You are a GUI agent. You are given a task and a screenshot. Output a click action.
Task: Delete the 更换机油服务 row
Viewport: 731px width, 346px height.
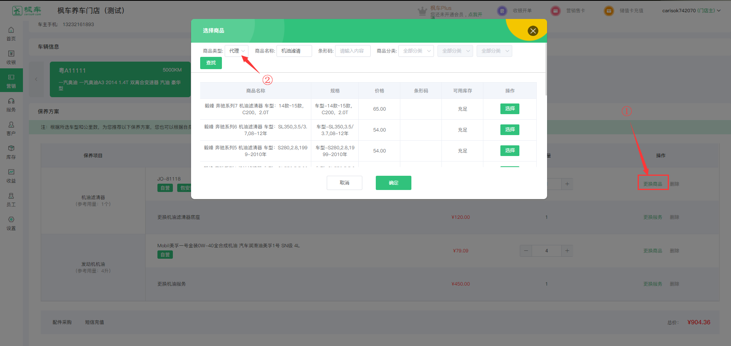coord(674,284)
